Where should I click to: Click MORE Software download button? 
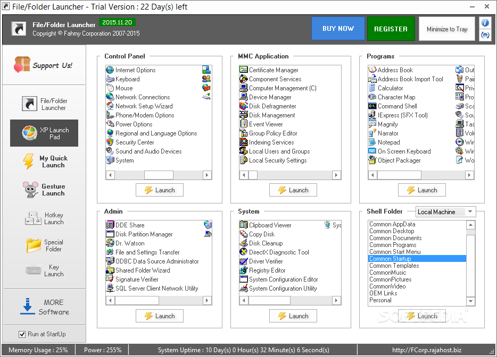45,307
